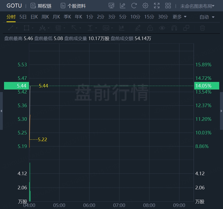Click the chart monitor icon in header
The image size is (223, 209).
(x=111, y=6)
